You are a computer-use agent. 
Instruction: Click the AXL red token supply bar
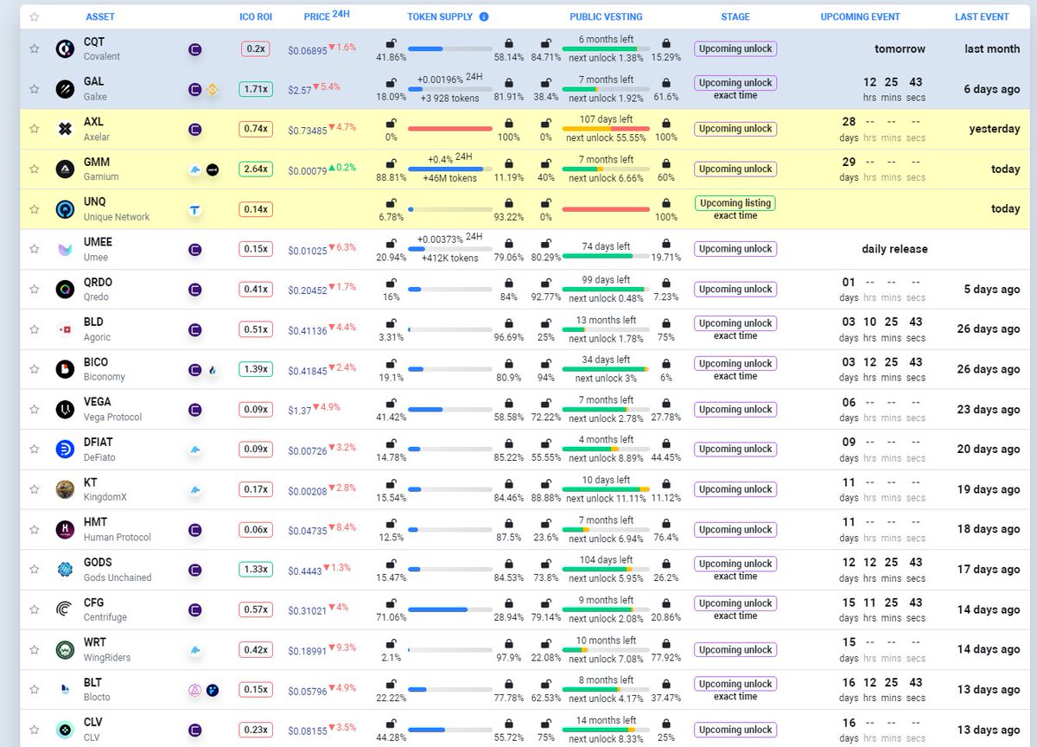tap(449, 129)
